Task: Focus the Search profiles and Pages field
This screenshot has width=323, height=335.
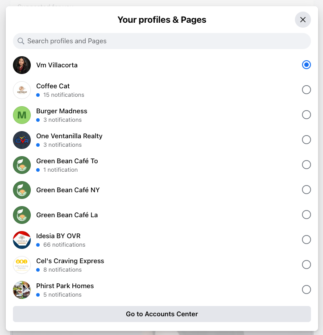Action: pos(161,41)
